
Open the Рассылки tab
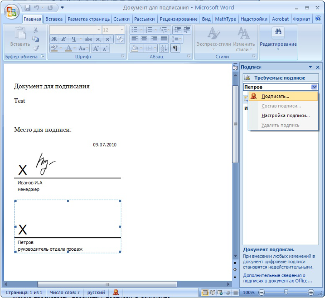(x=145, y=19)
